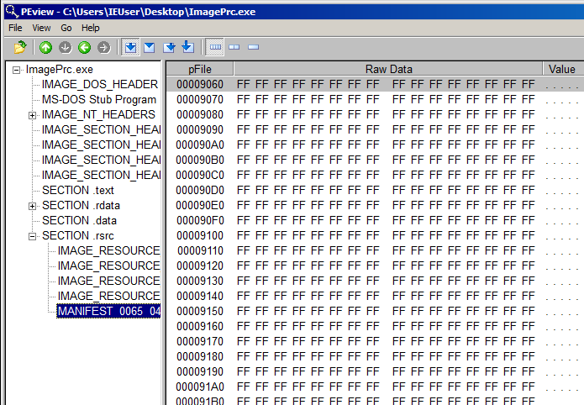The image size is (584, 405).
Task: Select SECTION .rsrc tree item
Action: (78, 236)
